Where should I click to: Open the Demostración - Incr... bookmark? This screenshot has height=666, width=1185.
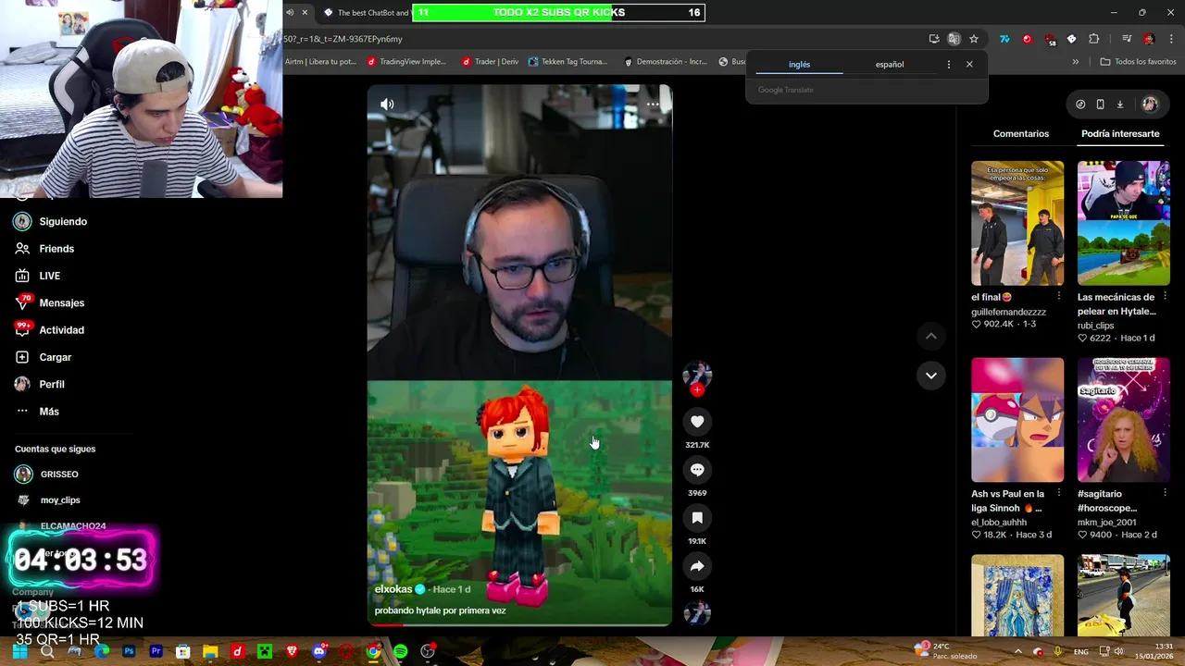click(x=666, y=62)
